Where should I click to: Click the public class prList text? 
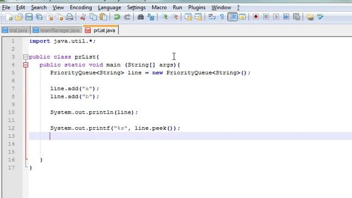tap(64, 57)
